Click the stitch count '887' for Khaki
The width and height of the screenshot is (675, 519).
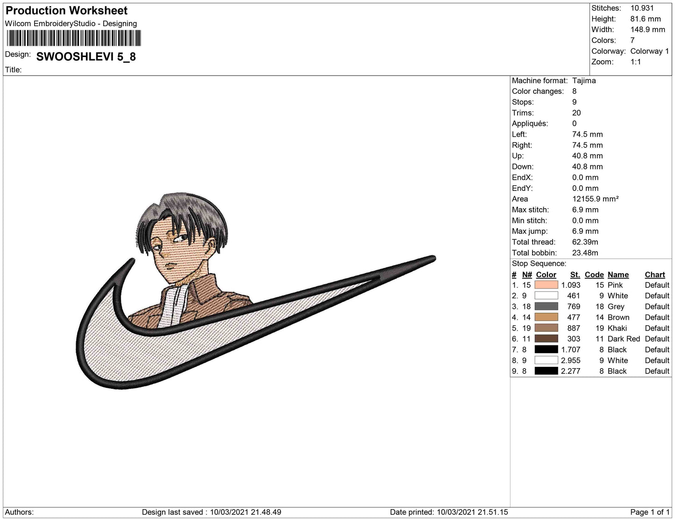[574, 328]
